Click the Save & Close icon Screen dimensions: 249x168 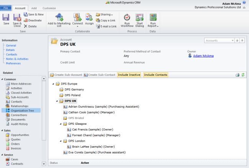[17, 20]
